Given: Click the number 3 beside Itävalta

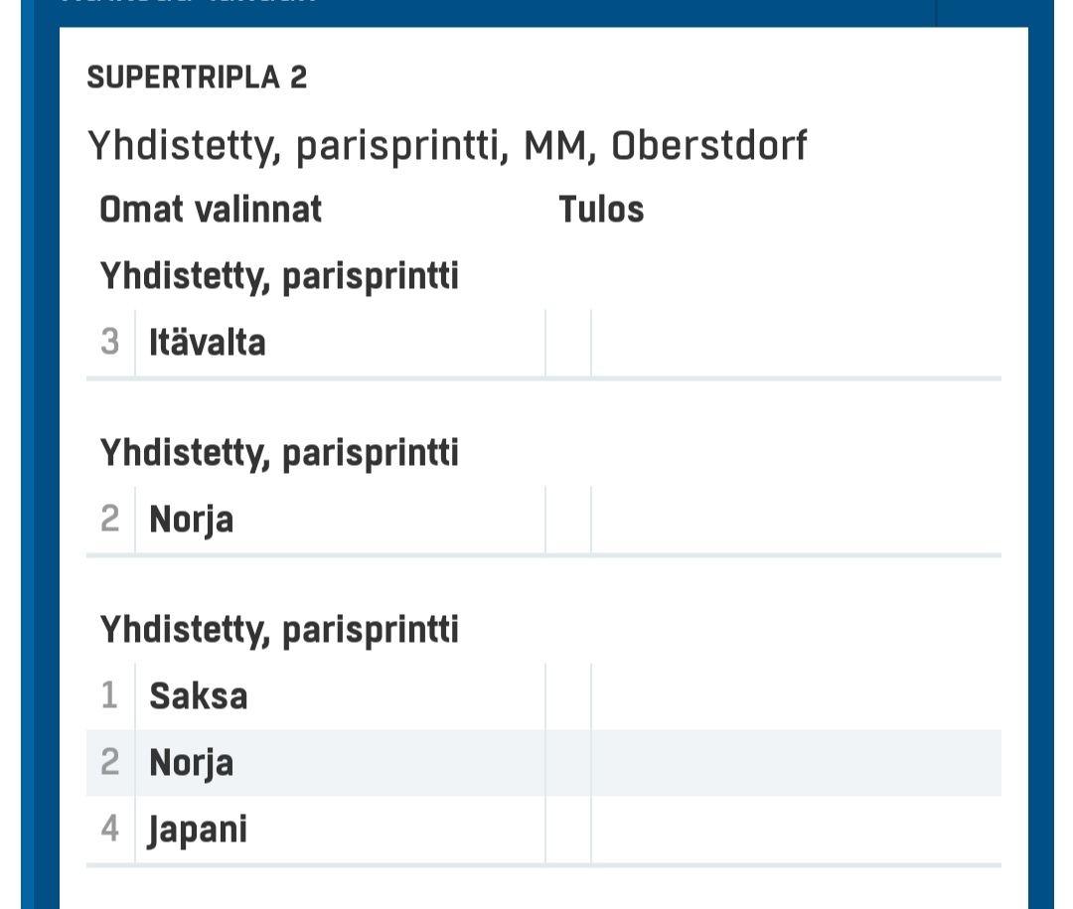Looking at the screenshot, I should pyautogui.click(x=110, y=344).
